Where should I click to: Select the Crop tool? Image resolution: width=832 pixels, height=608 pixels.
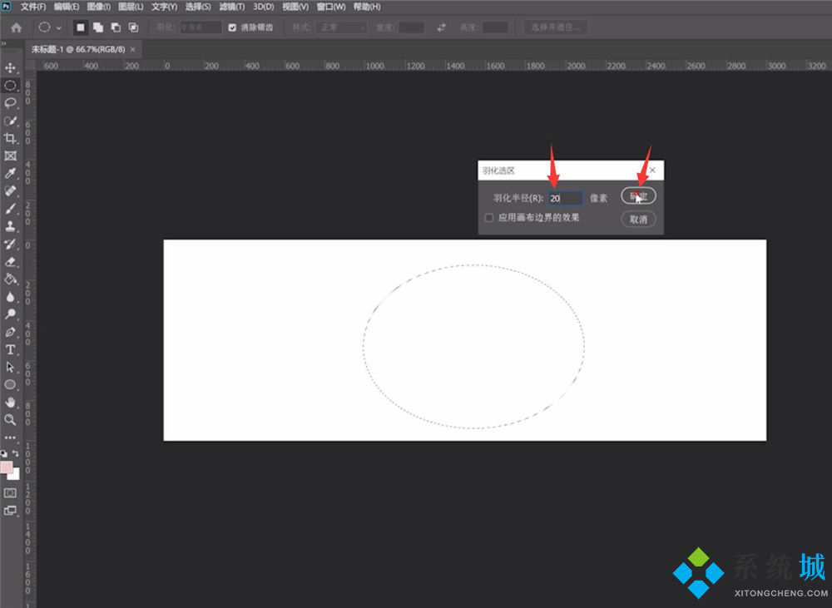coord(11,138)
